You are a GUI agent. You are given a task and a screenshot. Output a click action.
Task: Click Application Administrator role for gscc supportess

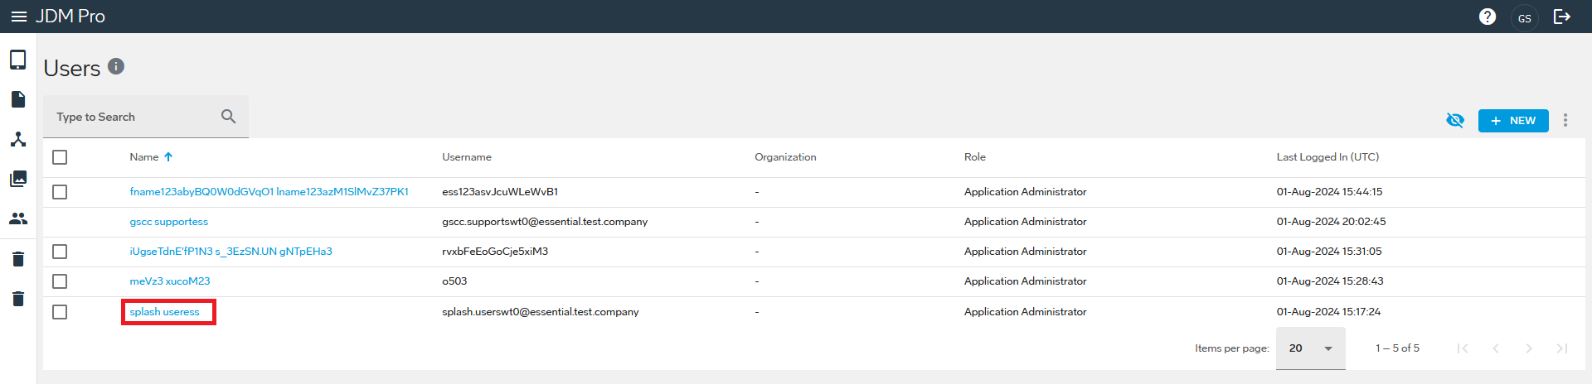click(x=1025, y=222)
